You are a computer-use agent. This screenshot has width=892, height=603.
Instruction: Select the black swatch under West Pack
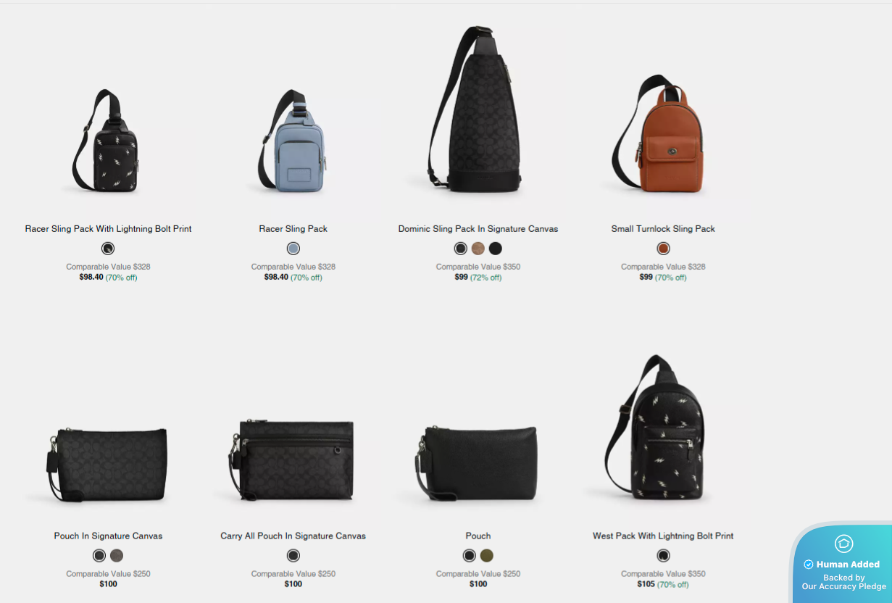pyautogui.click(x=663, y=556)
